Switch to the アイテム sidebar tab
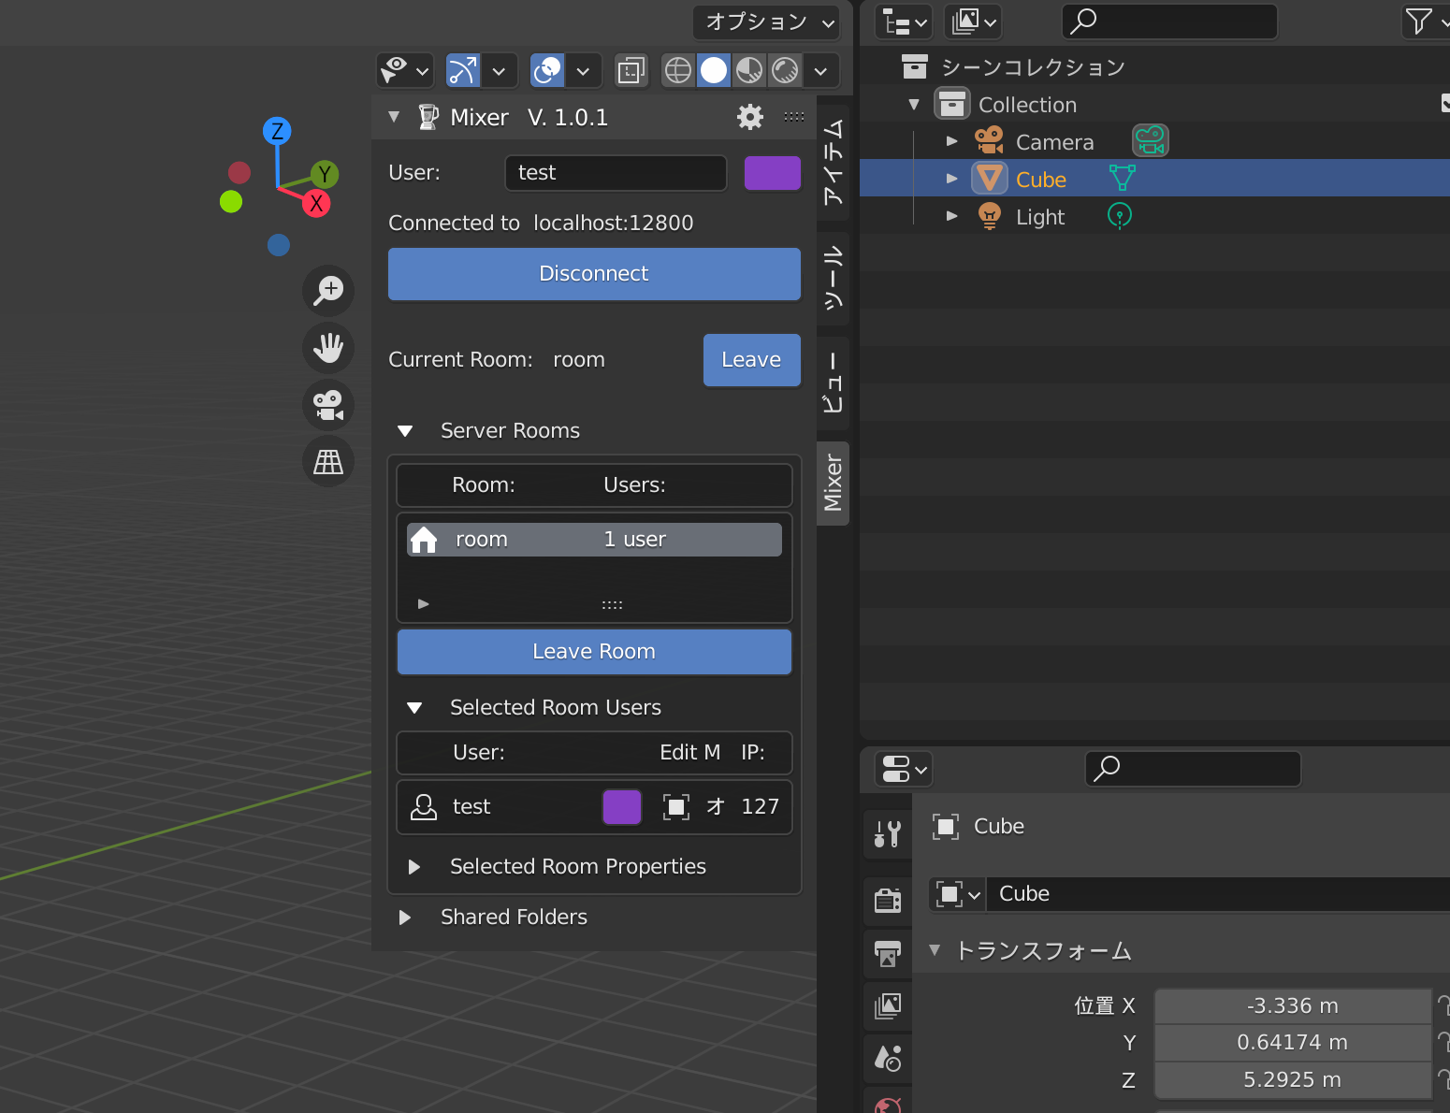Viewport: 1450px width, 1113px height. tap(833, 161)
